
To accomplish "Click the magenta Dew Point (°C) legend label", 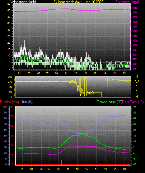I will (133, 102).
